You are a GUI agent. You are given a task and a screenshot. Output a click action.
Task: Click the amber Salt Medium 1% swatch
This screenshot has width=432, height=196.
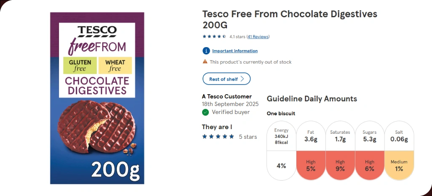[399, 165]
